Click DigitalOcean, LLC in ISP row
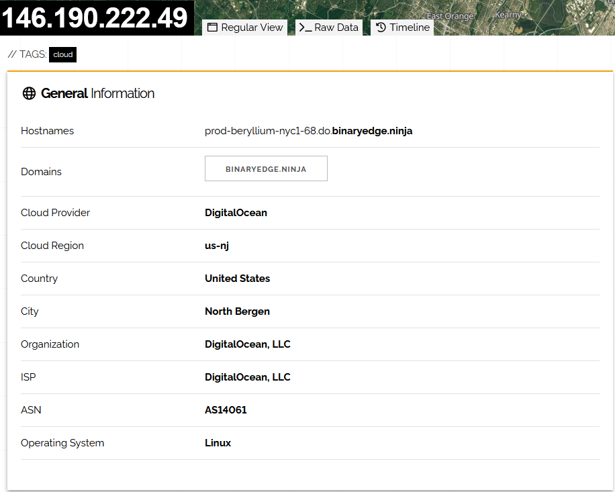 [x=248, y=377]
